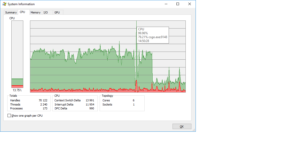
Task: Click the Context Switch Delta label
Action: [x=68, y=100]
